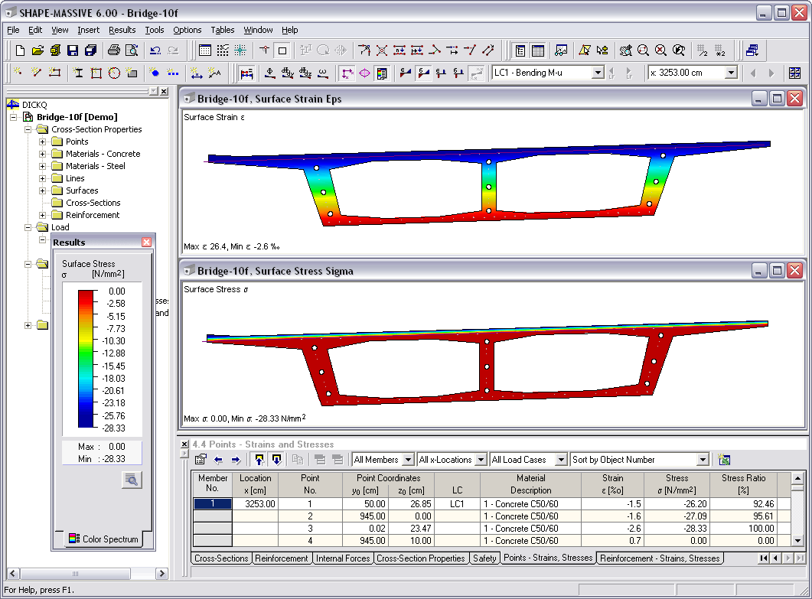The image size is (812, 599).
Task: Undo the last action with the blue arrow
Action: 155,50
